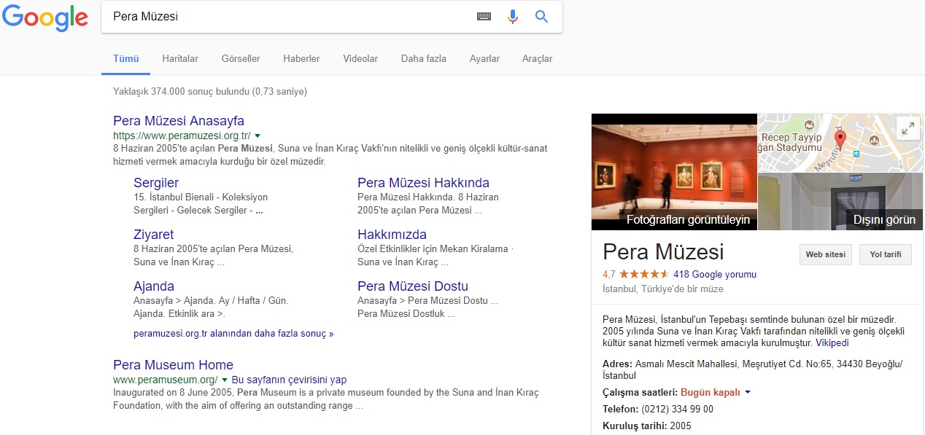Click the star rating in the knowledge panel
This screenshot has width=925, height=435.
644,275
